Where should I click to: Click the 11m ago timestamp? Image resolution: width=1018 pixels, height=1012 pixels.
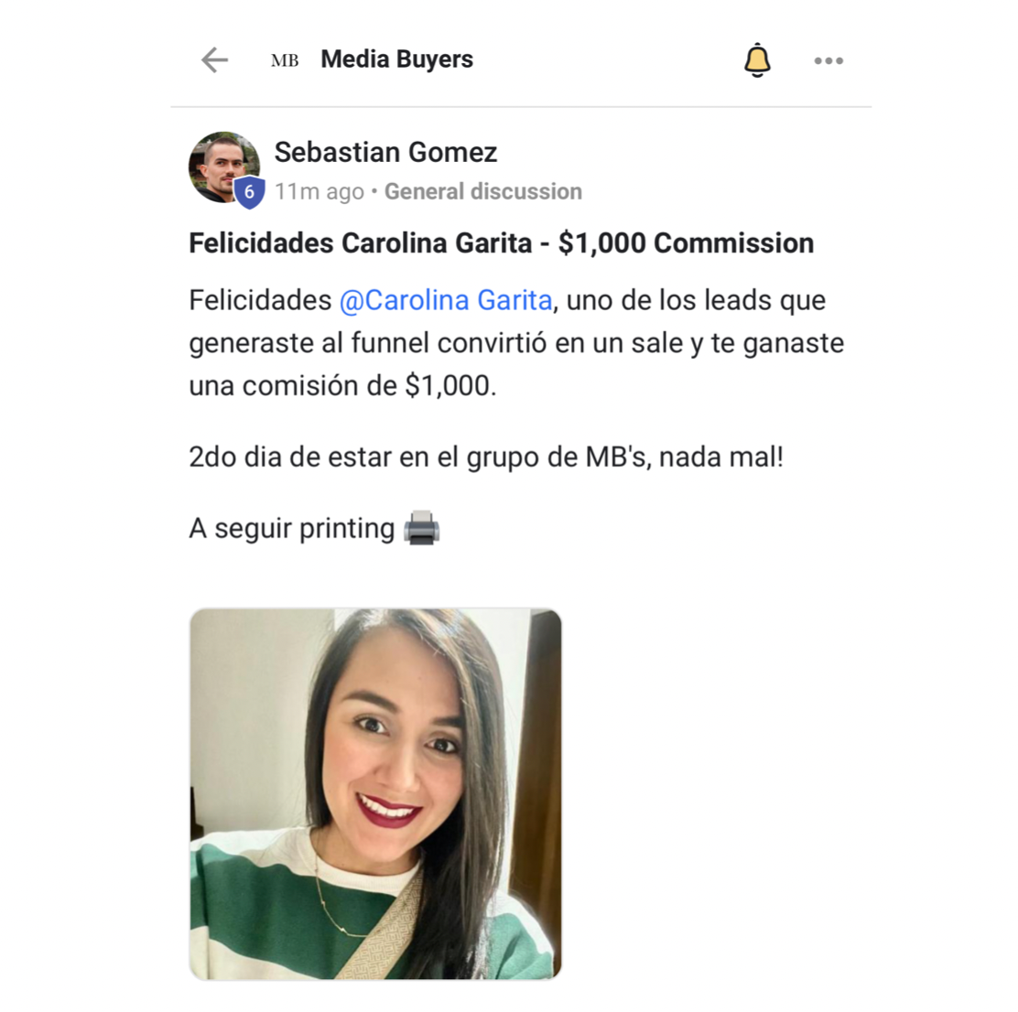pos(319,191)
